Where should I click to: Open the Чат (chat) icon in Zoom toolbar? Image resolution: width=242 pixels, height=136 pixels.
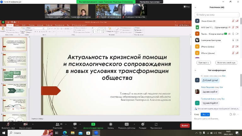pyautogui.click(x=75, y=125)
